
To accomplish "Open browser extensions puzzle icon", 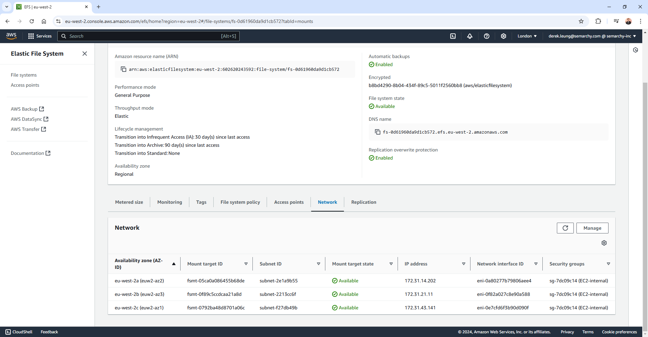I will tap(598, 21).
